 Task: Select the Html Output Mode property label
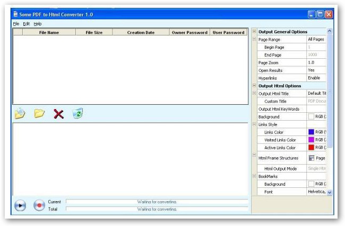point(281,169)
